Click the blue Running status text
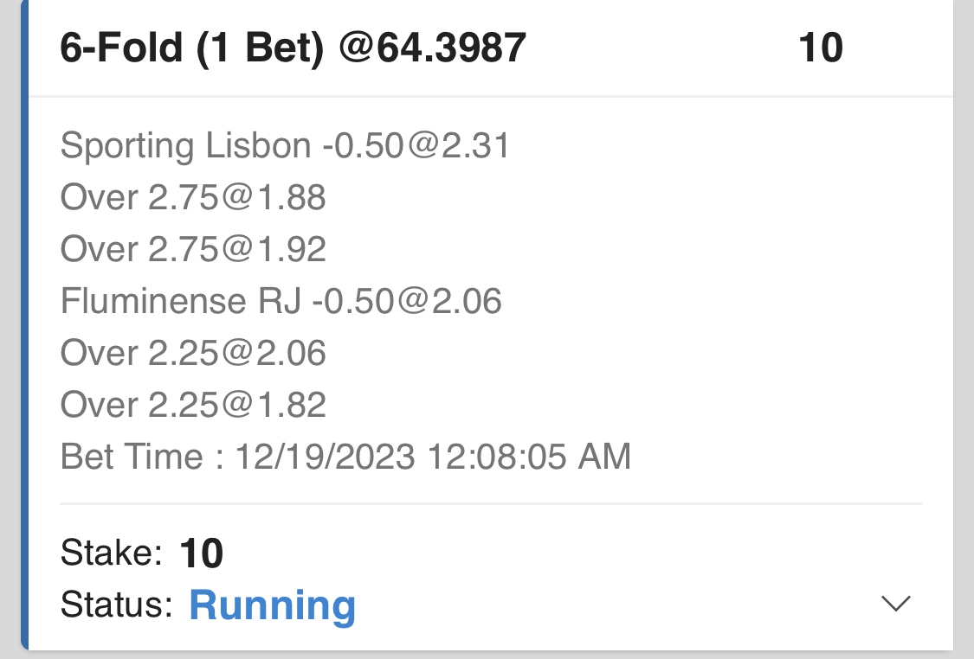 pyautogui.click(x=272, y=605)
